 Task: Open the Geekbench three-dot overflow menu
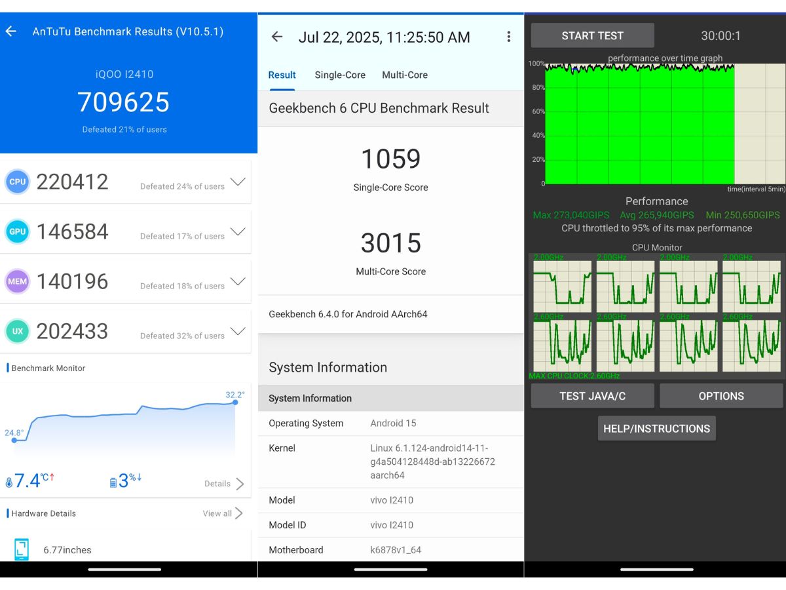pyautogui.click(x=508, y=37)
